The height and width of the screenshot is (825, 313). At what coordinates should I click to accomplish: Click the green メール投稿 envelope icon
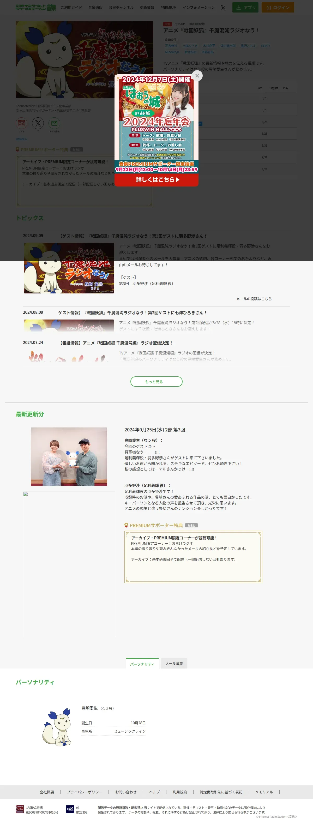click(55, 123)
